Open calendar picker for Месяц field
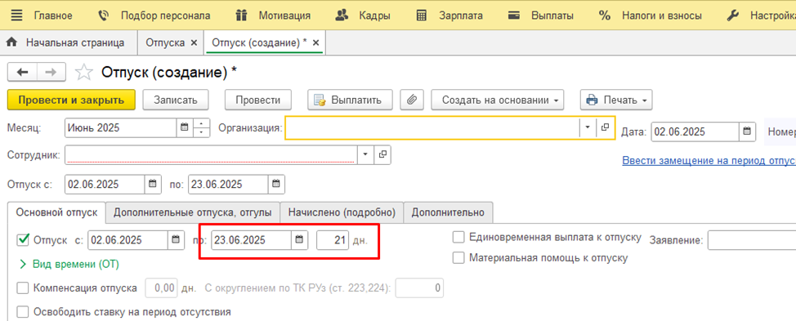Screen dimensions: 796x321 point(185,128)
